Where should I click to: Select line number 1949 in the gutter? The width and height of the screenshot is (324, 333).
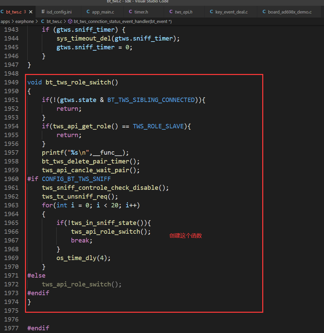click(x=11, y=82)
